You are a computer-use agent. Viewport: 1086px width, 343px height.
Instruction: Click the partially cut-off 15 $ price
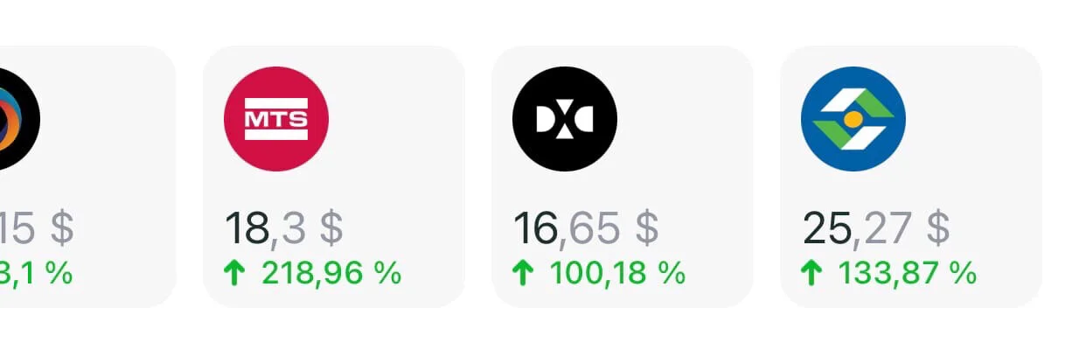(x=37, y=228)
